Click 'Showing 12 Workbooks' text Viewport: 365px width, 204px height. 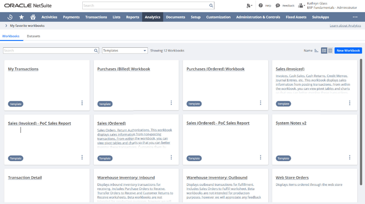pyautogui.click(x=167, y=51)
